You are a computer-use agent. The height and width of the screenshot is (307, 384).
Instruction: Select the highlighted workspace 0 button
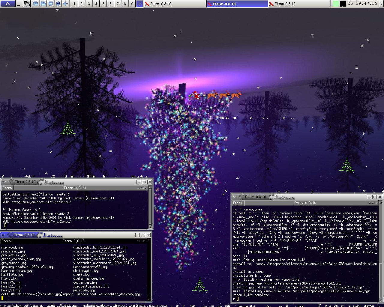click(x=139, y=4)
